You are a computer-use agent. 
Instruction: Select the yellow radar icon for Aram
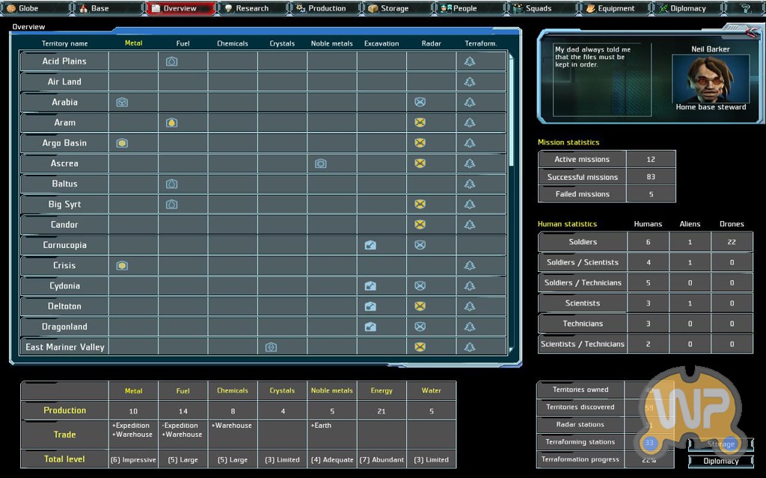coord(420,122)
